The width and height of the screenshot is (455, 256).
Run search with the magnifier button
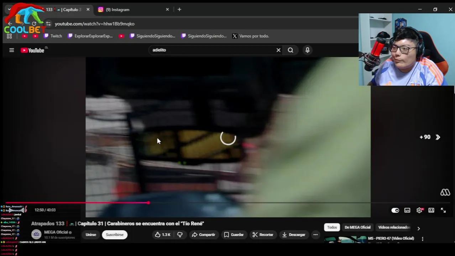[x=291, y=50]
